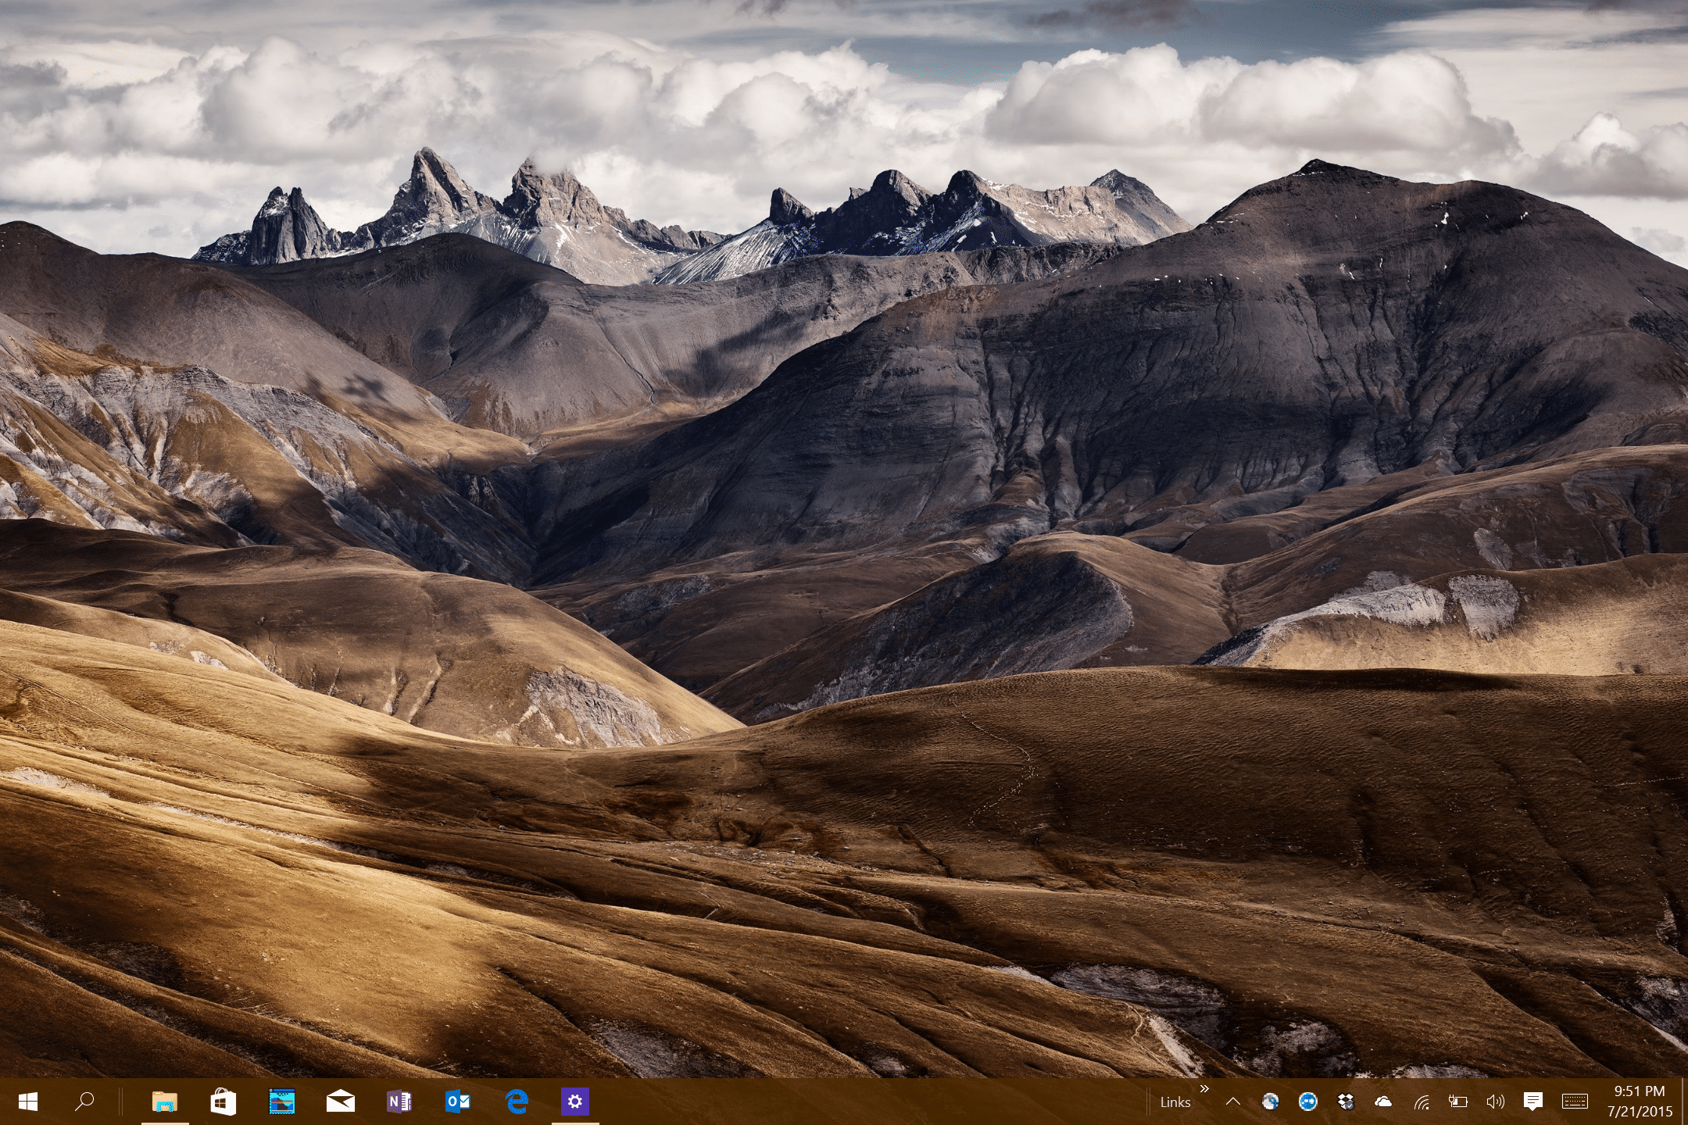Open File Explorer from taskbar

click(x=165, y=1102)
